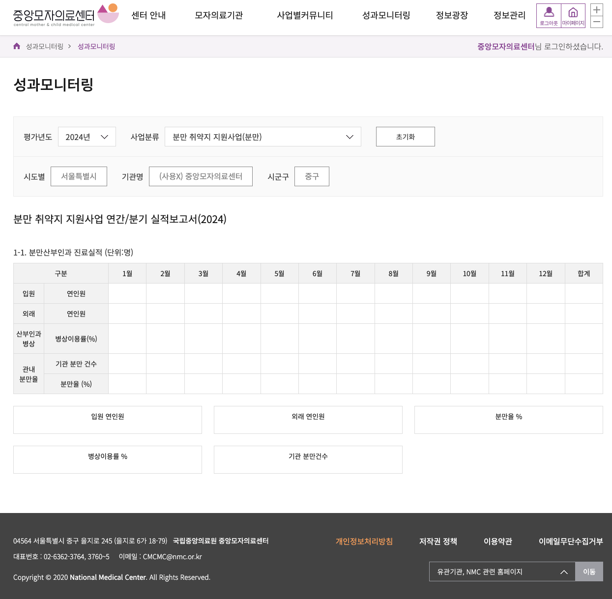
Task: Expand the 사업분류 dropdown
Action: click(263, 137)
